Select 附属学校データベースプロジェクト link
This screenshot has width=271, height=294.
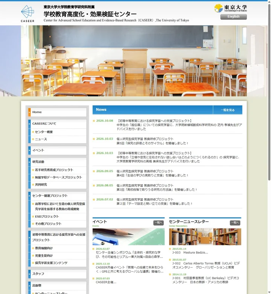pyautogui.click(x=58, y=178)
